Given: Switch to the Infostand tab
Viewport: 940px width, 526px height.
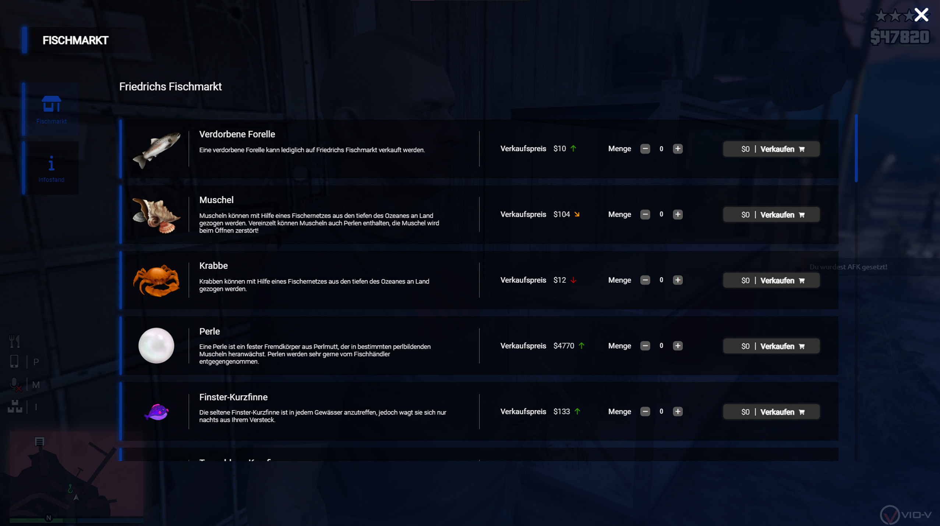Looking at the screenshot, I should click(x=51, y=168).
